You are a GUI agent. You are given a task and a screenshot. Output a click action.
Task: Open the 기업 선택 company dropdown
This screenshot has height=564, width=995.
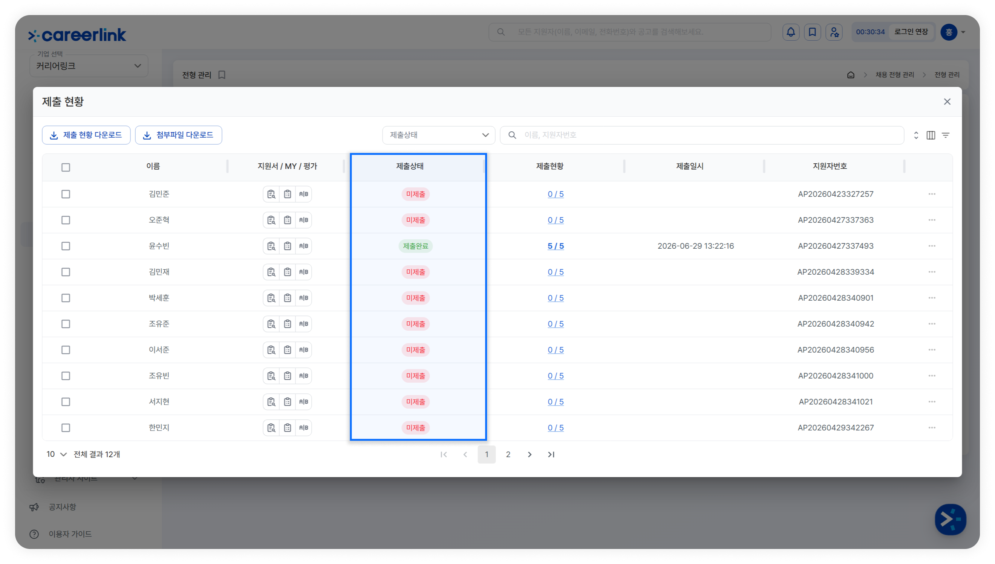point(89,66)
